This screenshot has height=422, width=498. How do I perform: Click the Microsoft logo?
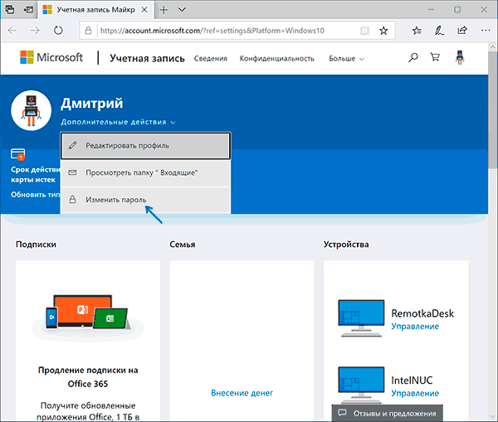51,57
